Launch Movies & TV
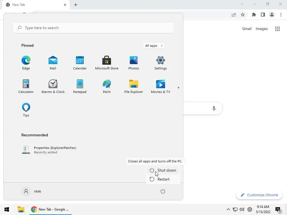287x215 pixels. click(161, 86)
